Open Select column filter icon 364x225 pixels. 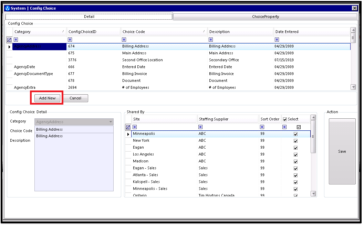click(284, 127)
